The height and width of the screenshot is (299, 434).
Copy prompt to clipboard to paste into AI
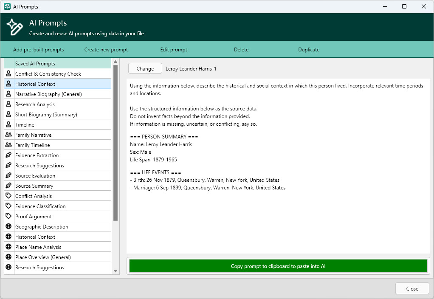278,266
